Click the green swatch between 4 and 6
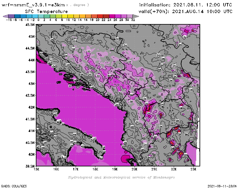Image resolution: width=243 pixels, height=188 pixels. coord(53,16)
